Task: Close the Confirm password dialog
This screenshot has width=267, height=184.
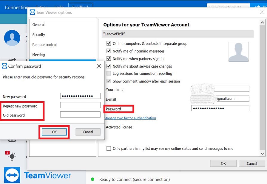Action: 99,66
